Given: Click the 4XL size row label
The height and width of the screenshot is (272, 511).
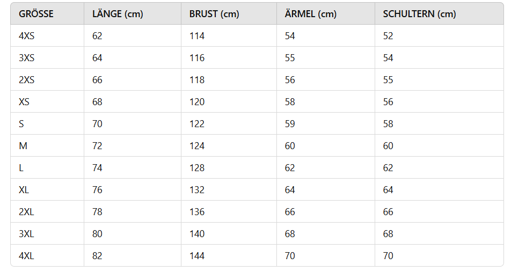Looking at the screenshot, I should (26, 256).
